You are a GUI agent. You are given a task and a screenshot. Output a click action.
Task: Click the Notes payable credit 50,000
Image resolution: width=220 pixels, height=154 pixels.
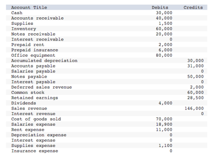196,77
